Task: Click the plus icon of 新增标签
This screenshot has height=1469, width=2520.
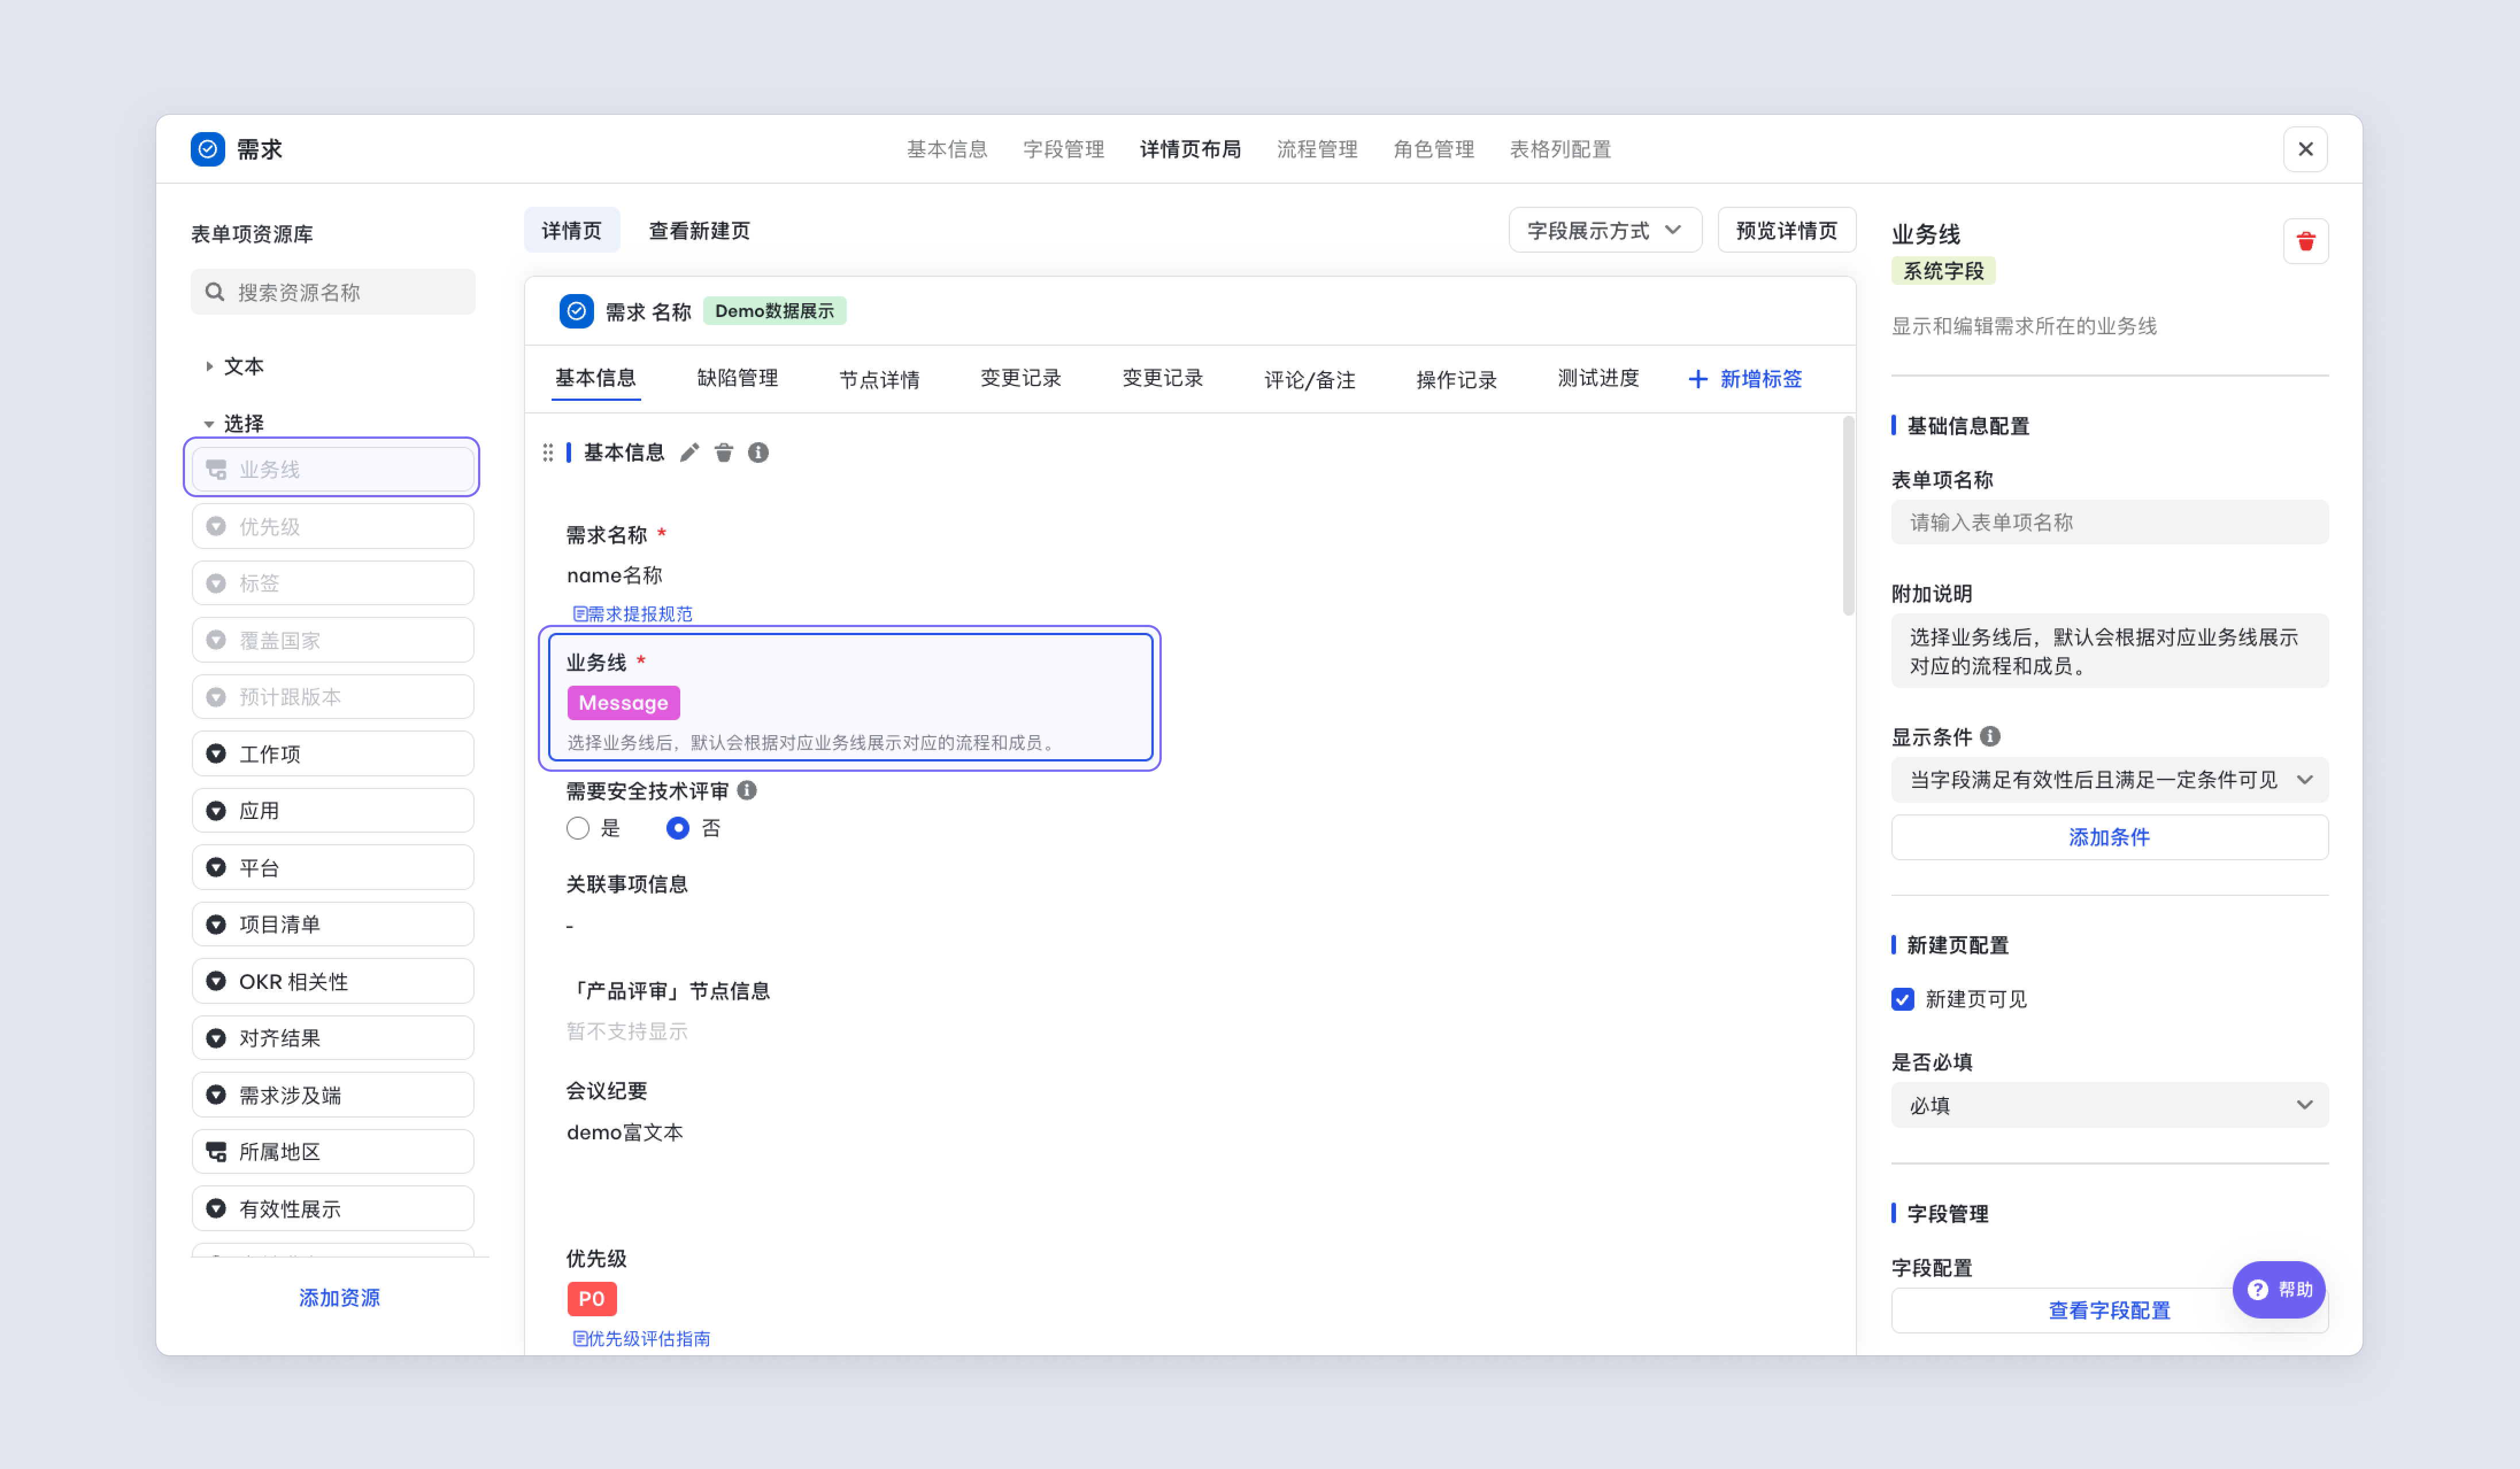Action: (x=1698, y=379)
